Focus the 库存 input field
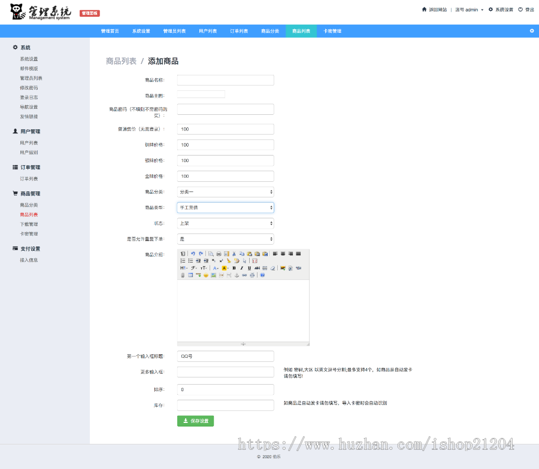Image resolution: width=539 pixels, height=469 pixels. point(226,405)
